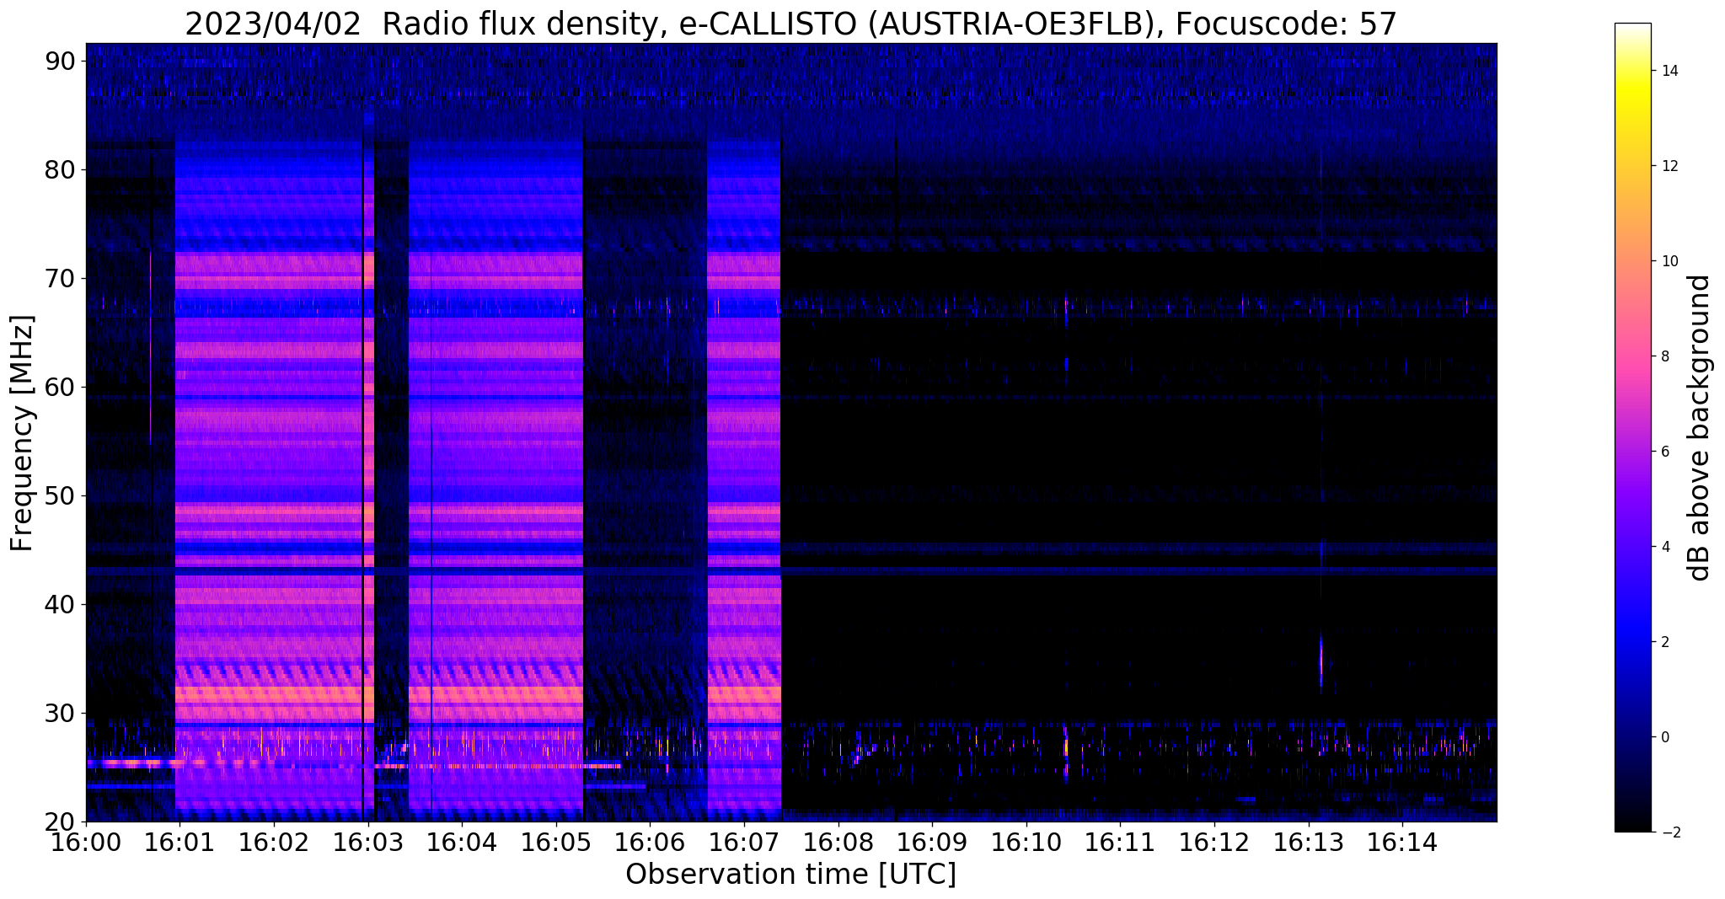Click the 16:11 time tick label

[1121, 843]
